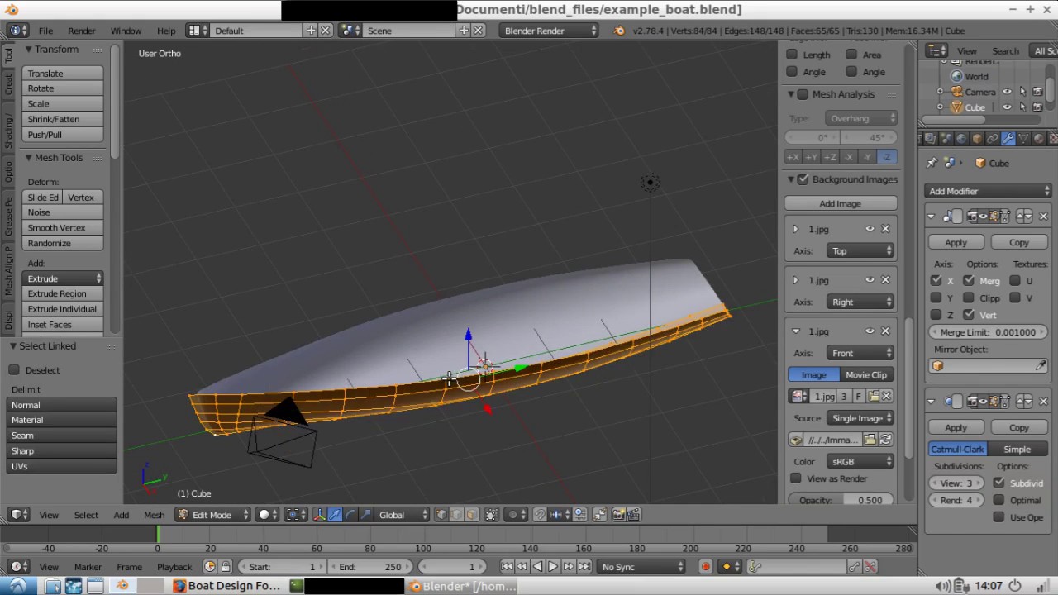Image resolution: width=1058 pixels, height=595 pixels.
Task: Enable mirror Y axis checkbox
Action: [936, 297]
